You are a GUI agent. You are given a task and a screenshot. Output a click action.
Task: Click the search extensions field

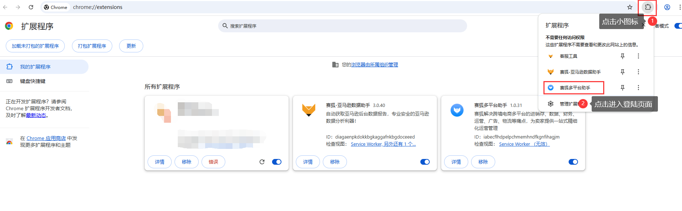[x=343, y=26]
